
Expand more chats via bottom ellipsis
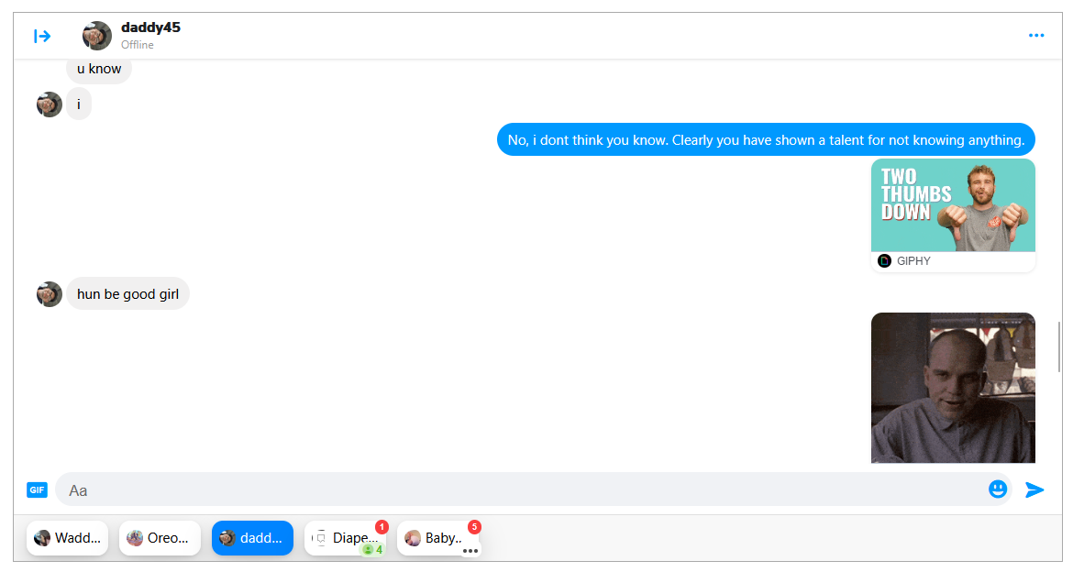click(470, 551)
